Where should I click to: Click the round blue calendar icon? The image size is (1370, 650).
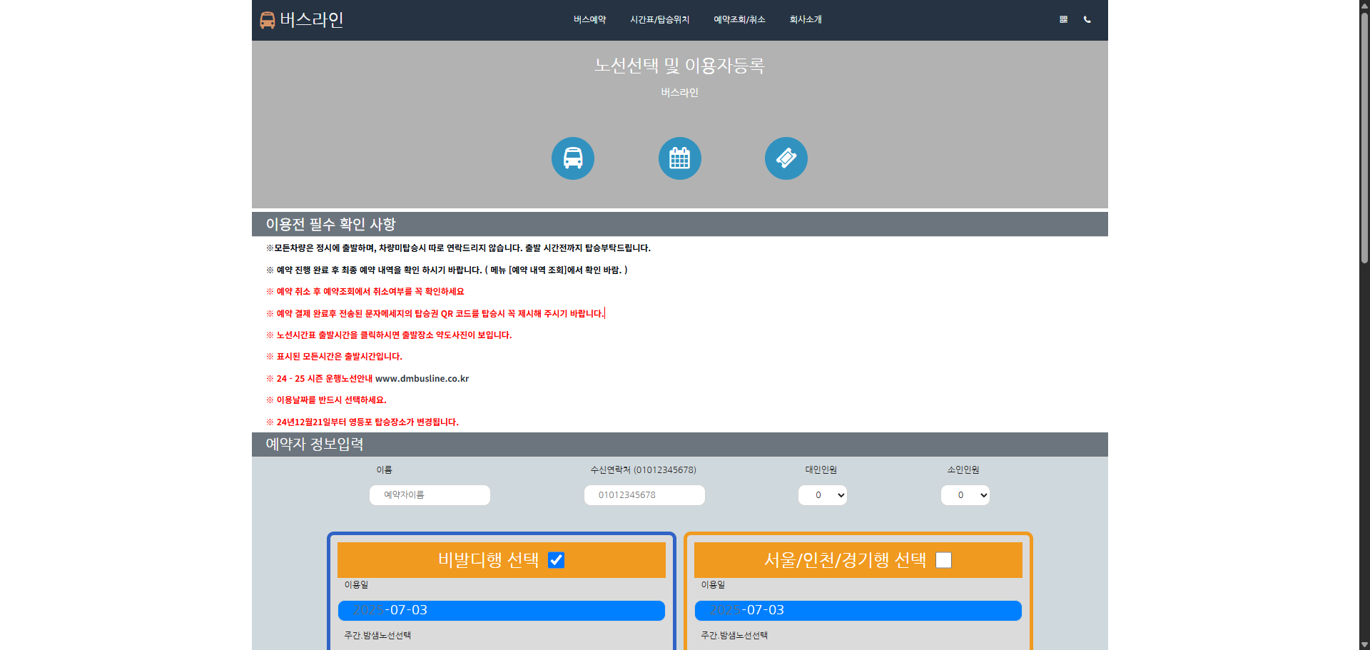tap(679, 158)
